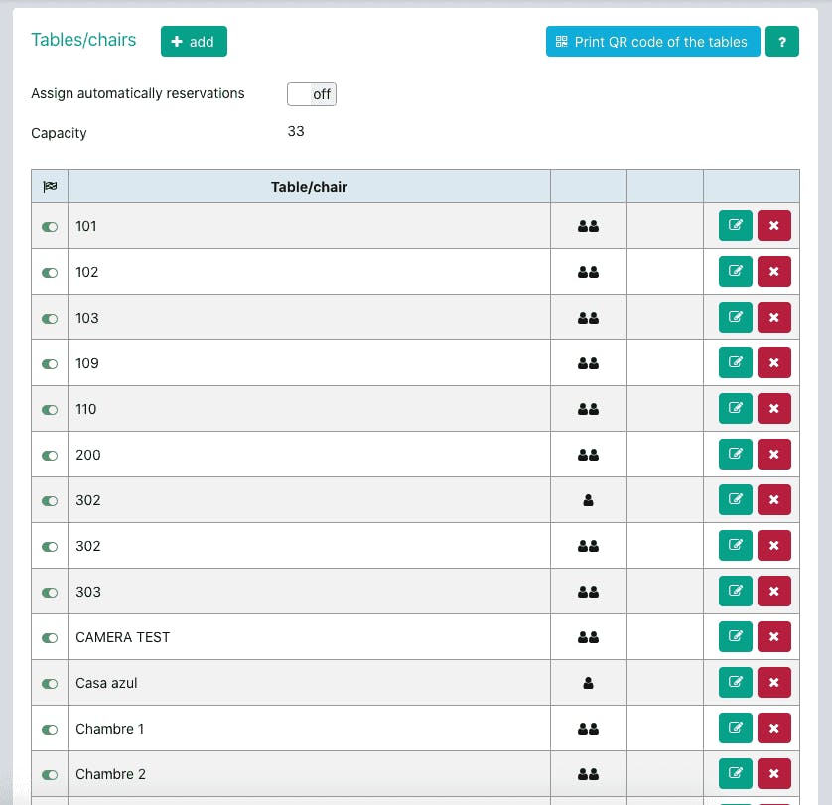Select the CAMERA TEST name cell
This screenshot has width=832, height=805.
(310, 637)
